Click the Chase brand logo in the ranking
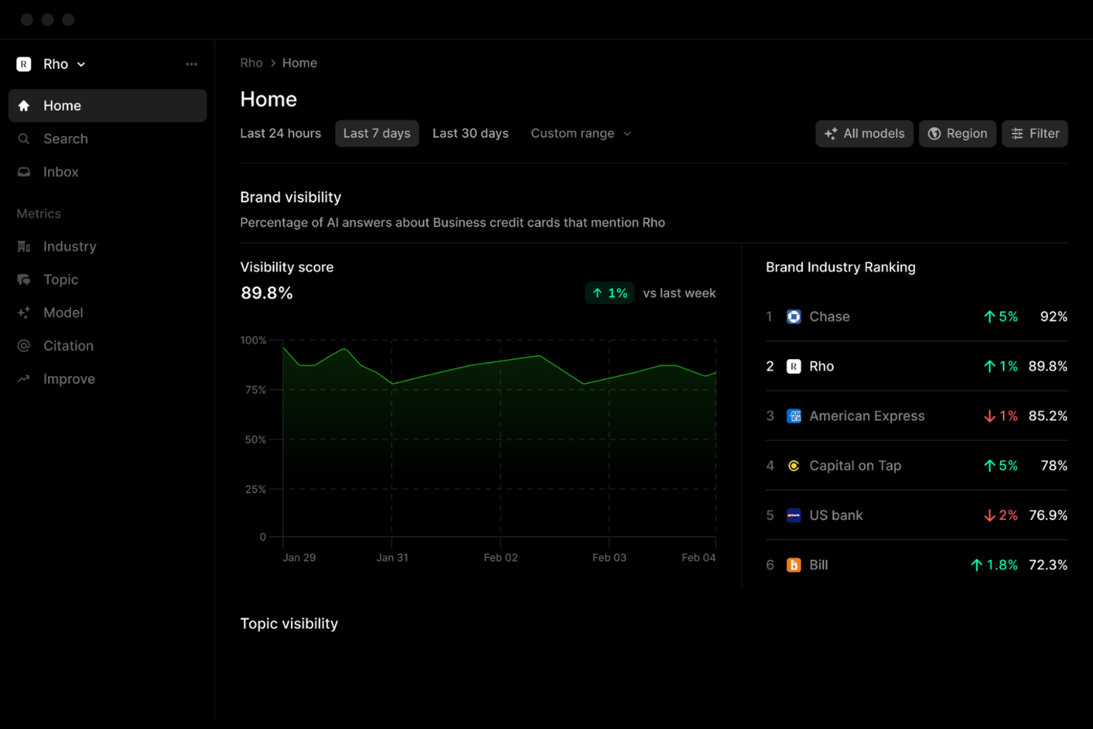The image size is (1093, 729). [793, 316]
